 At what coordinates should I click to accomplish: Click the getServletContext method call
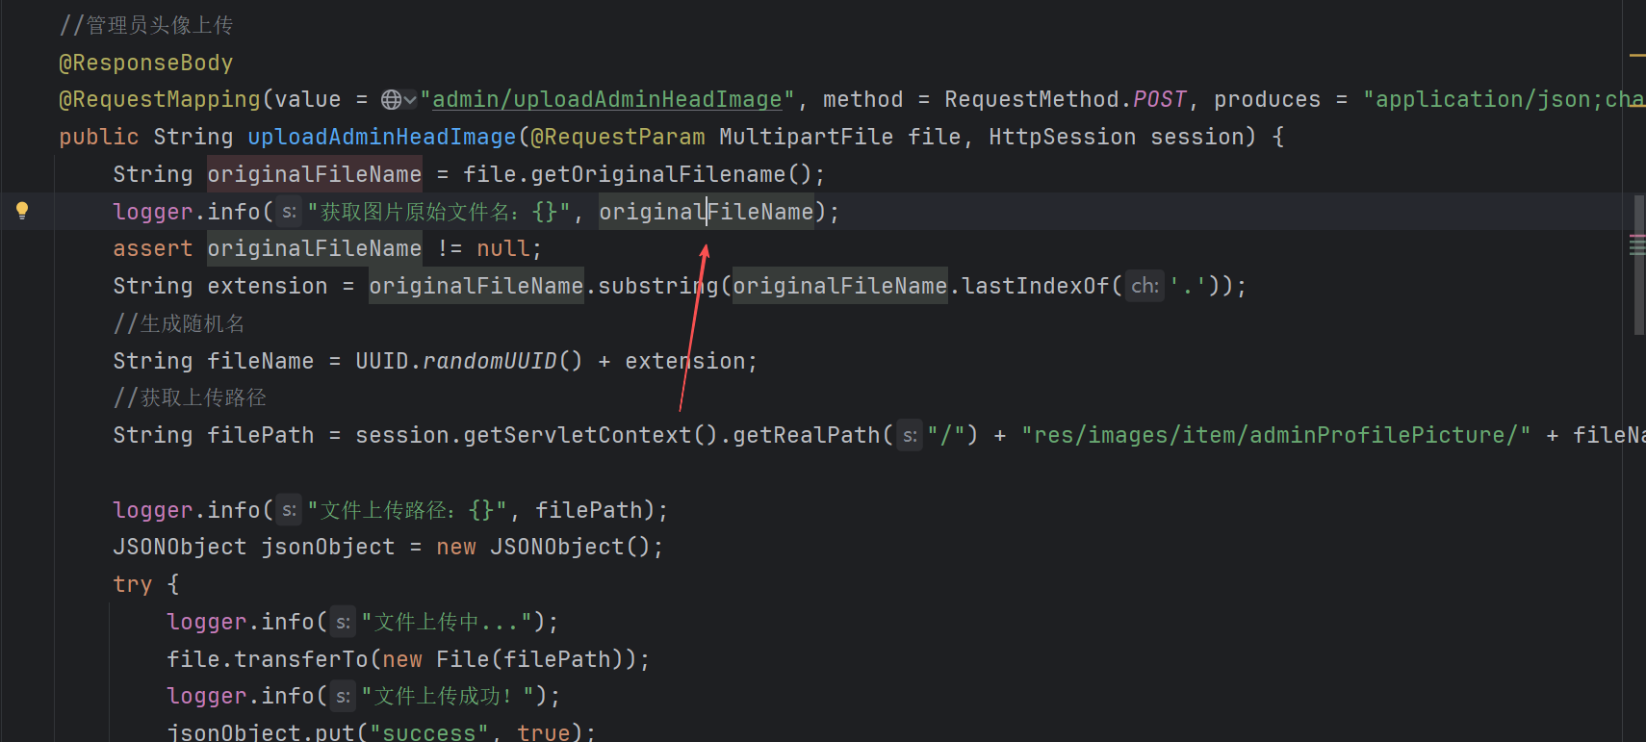click(x=578, y=435)
